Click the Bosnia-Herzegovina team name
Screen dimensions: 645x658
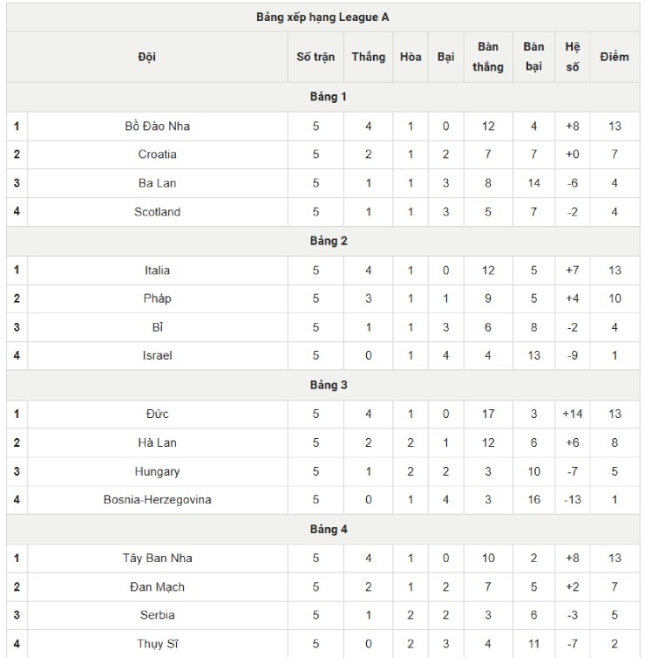tap(157, 500)
